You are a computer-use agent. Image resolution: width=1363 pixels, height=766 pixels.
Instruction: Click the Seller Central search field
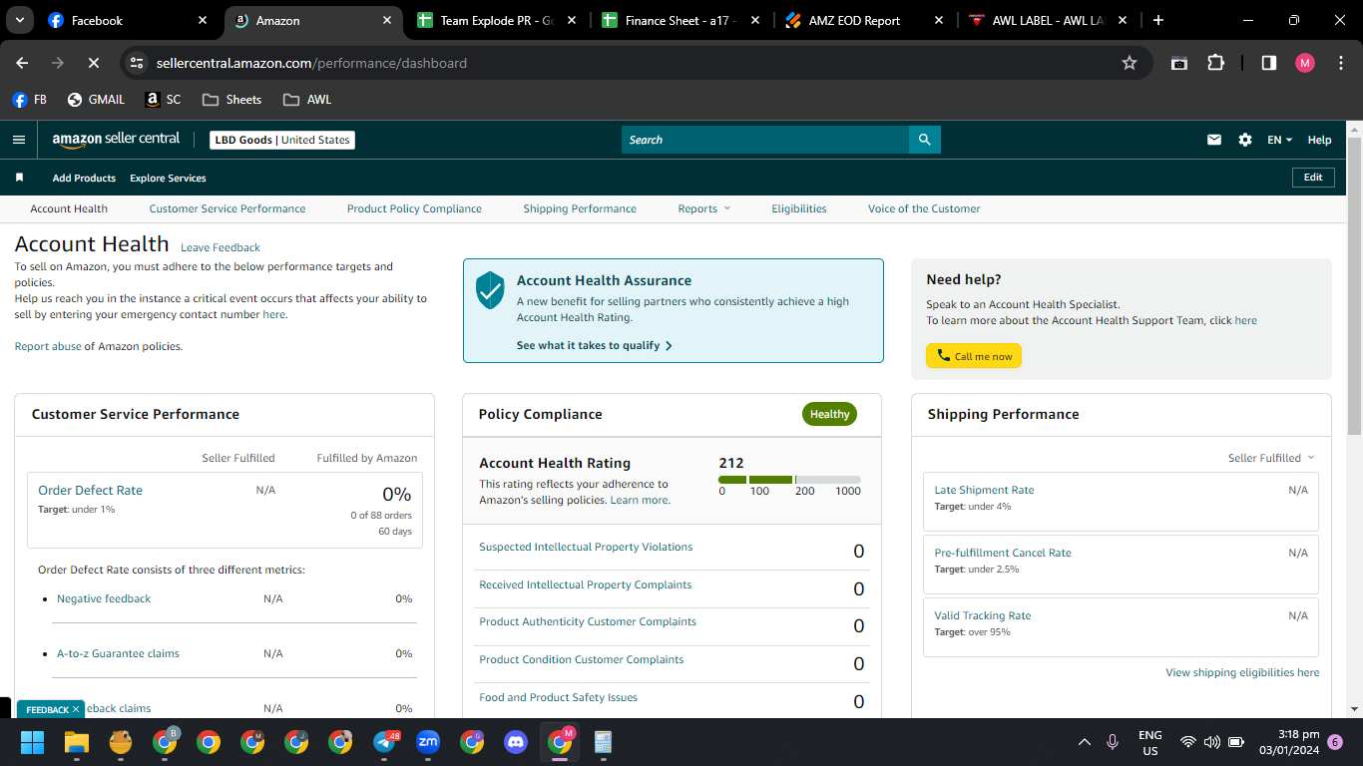click(x=765, y=140)
